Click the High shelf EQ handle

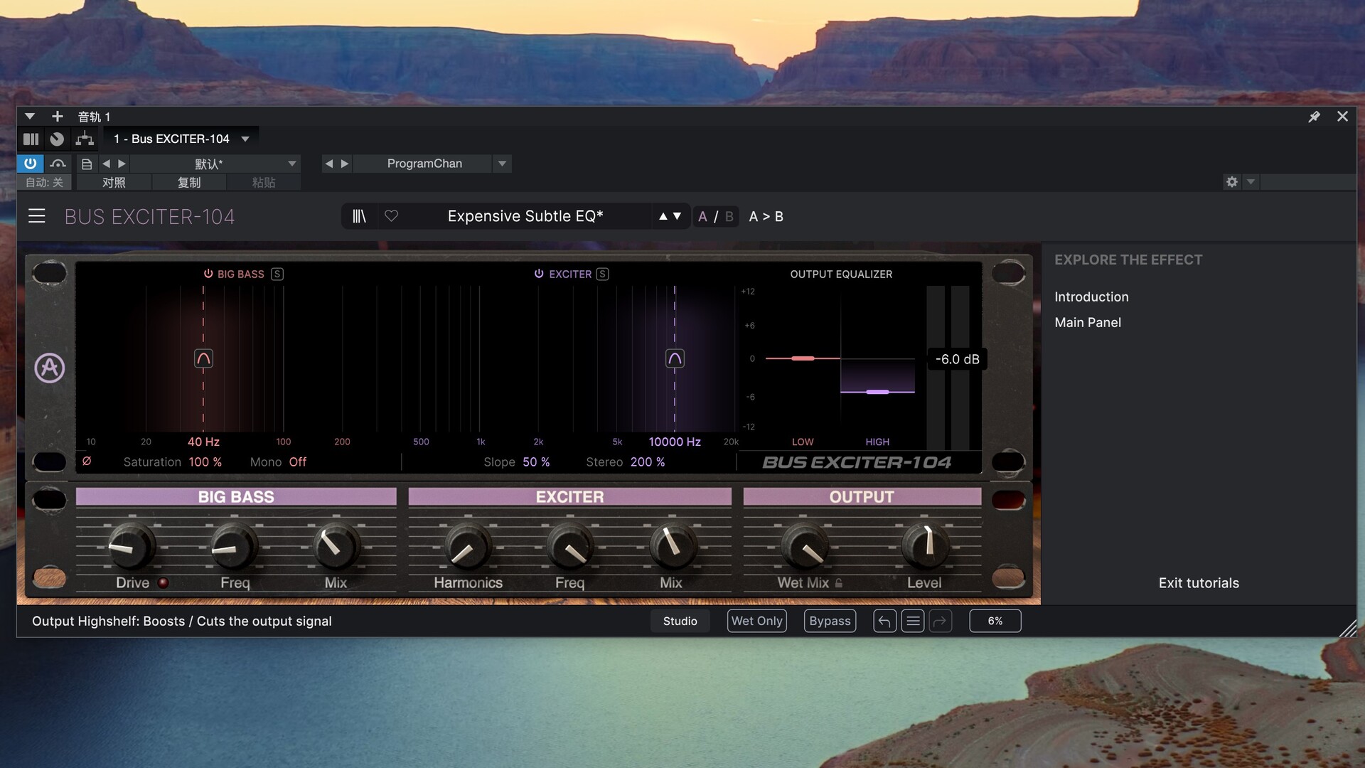click(877, 392)
